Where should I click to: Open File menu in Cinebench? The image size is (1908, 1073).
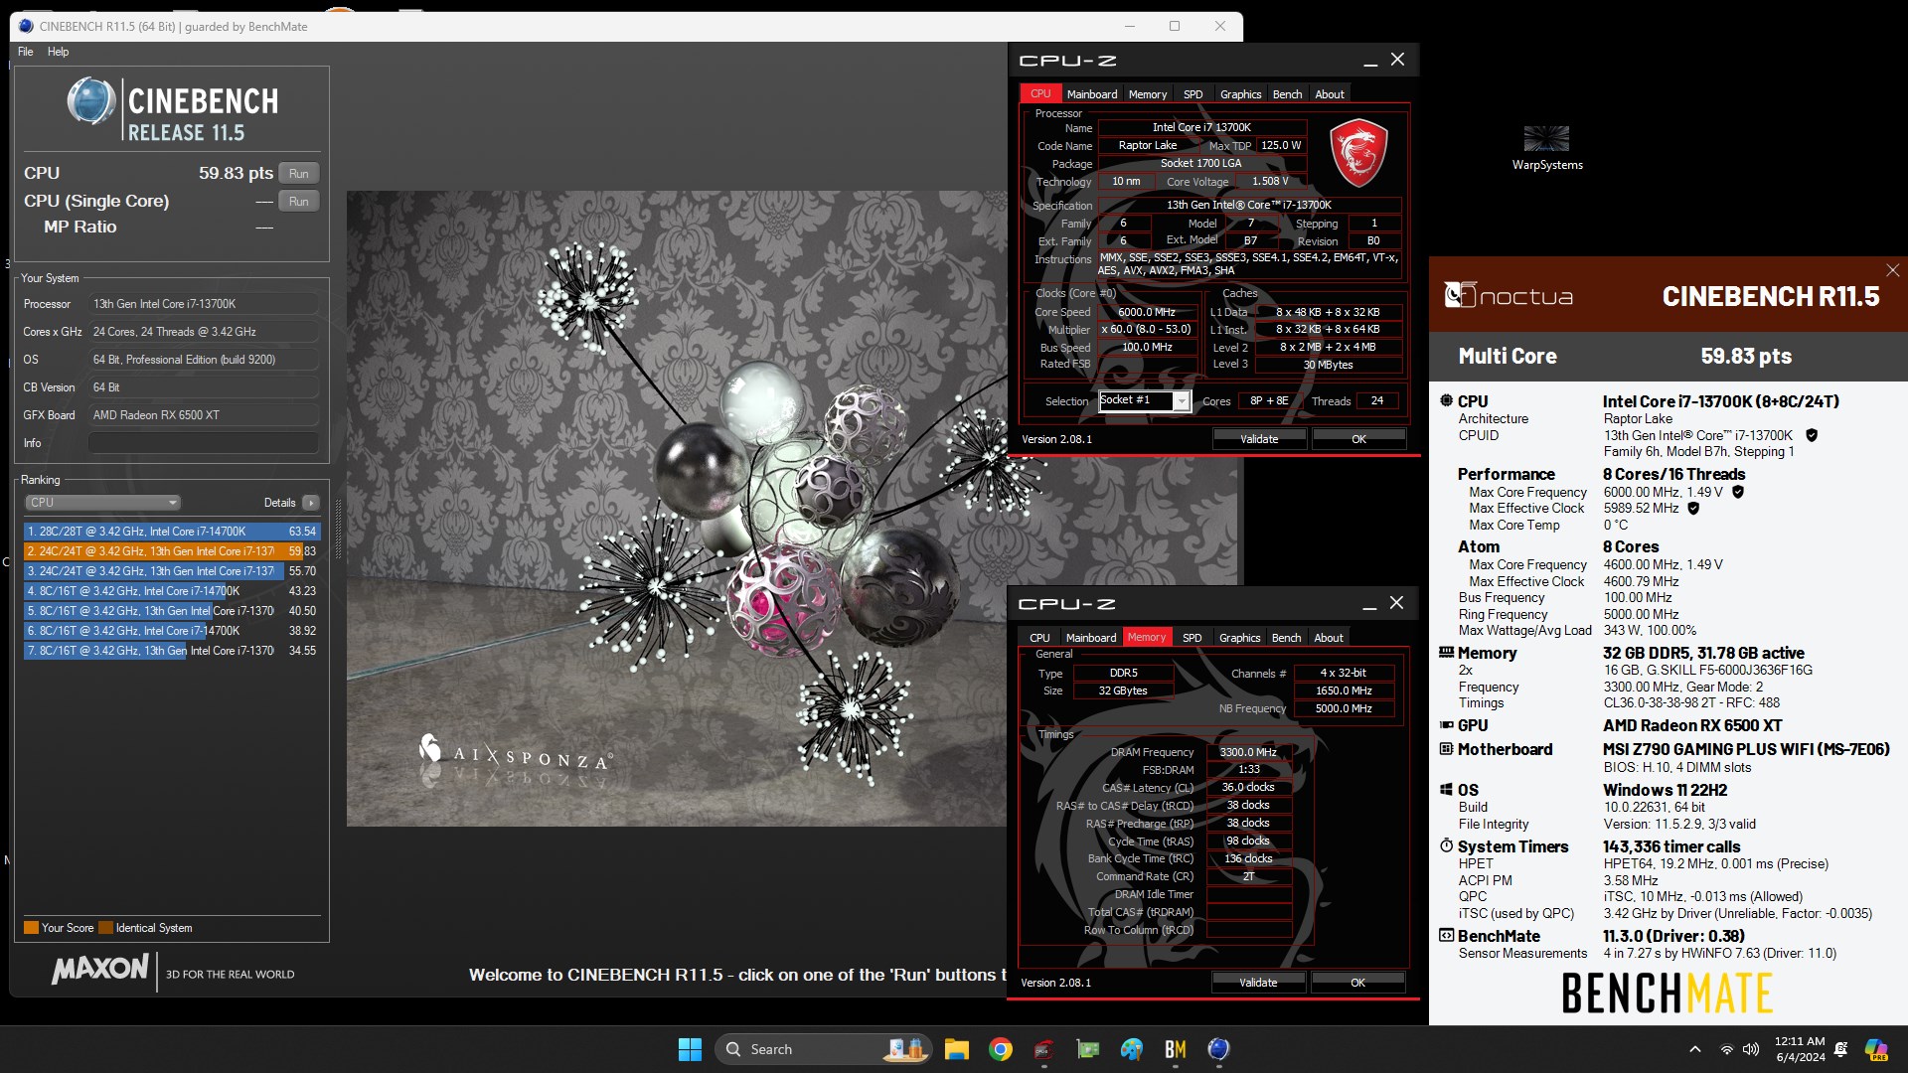(x=26, y=52)
